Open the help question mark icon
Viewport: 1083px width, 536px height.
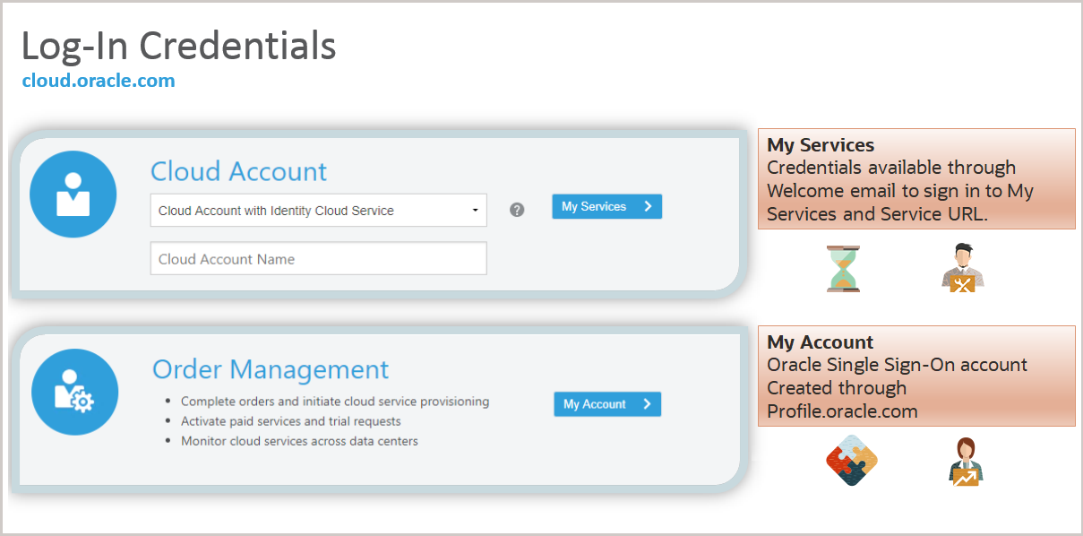point(517,210)
